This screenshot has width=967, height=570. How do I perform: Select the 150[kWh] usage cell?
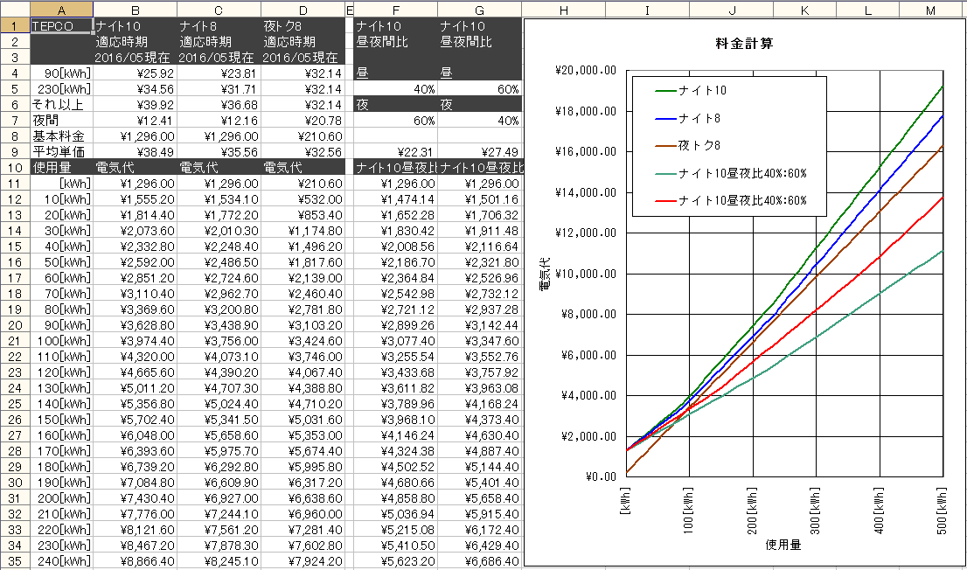[62, 420]
